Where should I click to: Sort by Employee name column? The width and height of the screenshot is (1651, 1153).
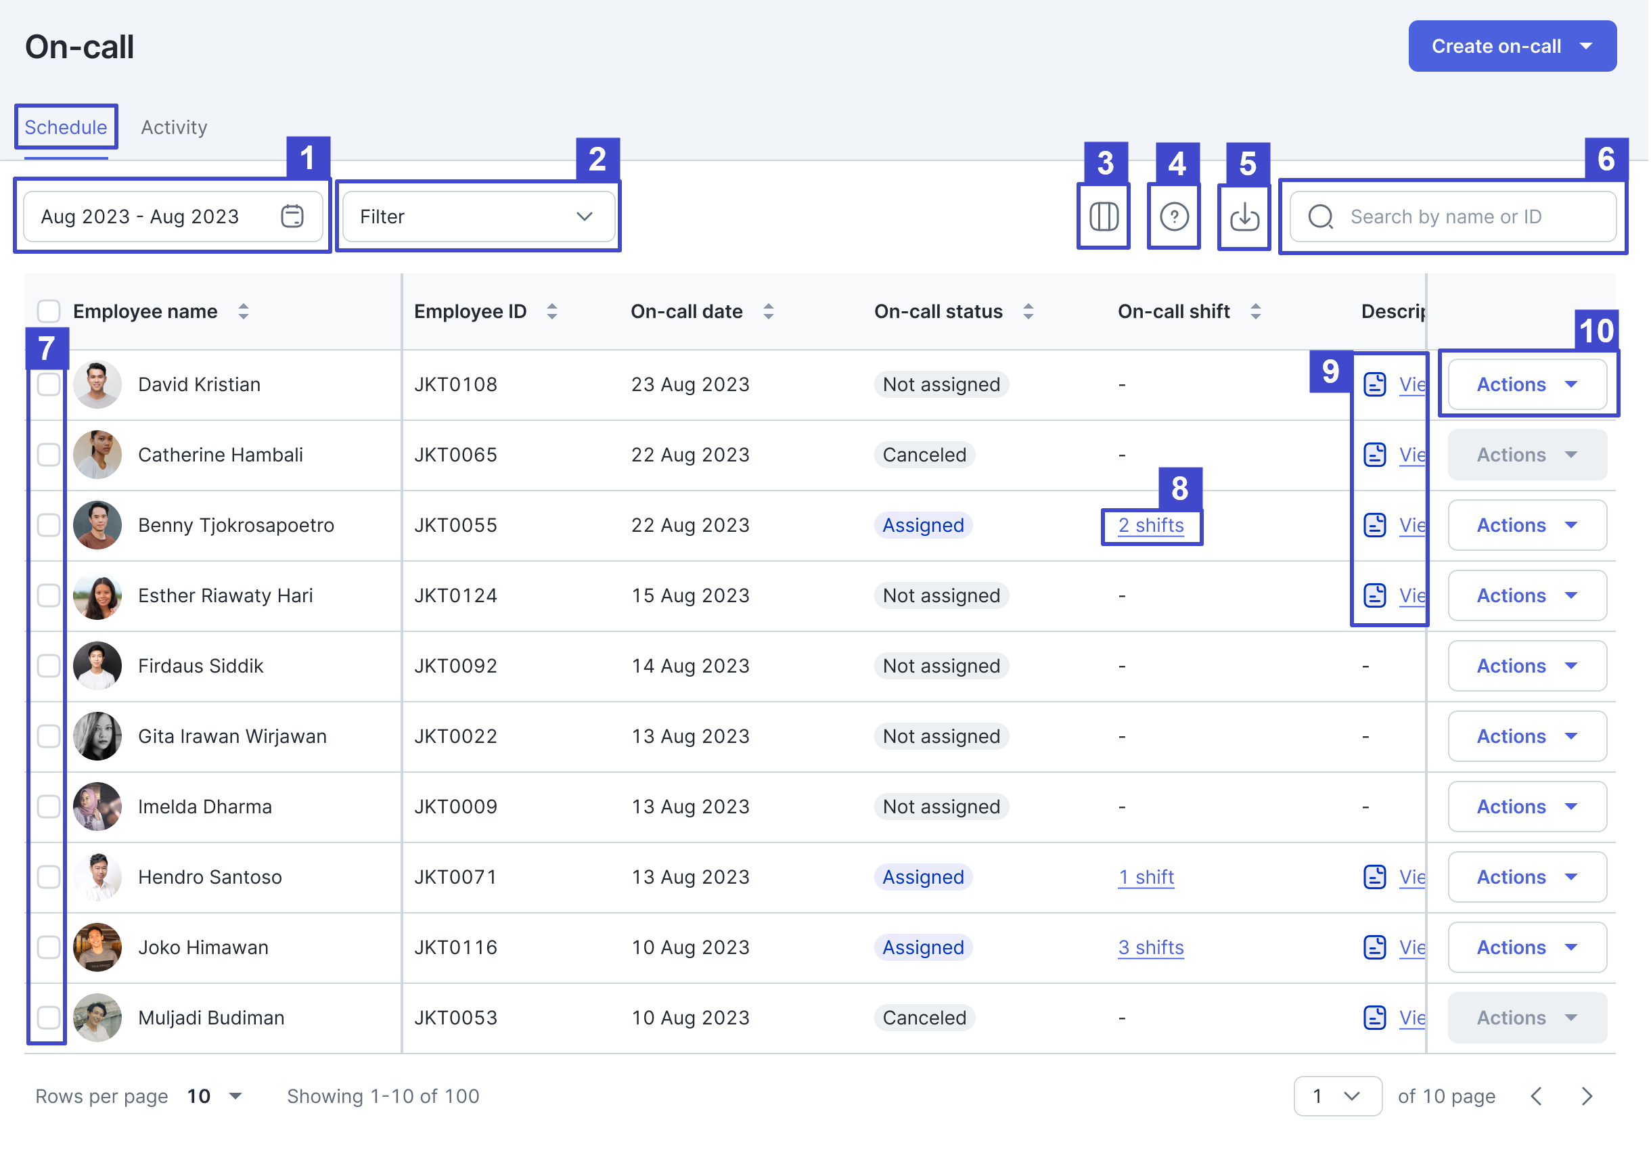pos(244,312)
